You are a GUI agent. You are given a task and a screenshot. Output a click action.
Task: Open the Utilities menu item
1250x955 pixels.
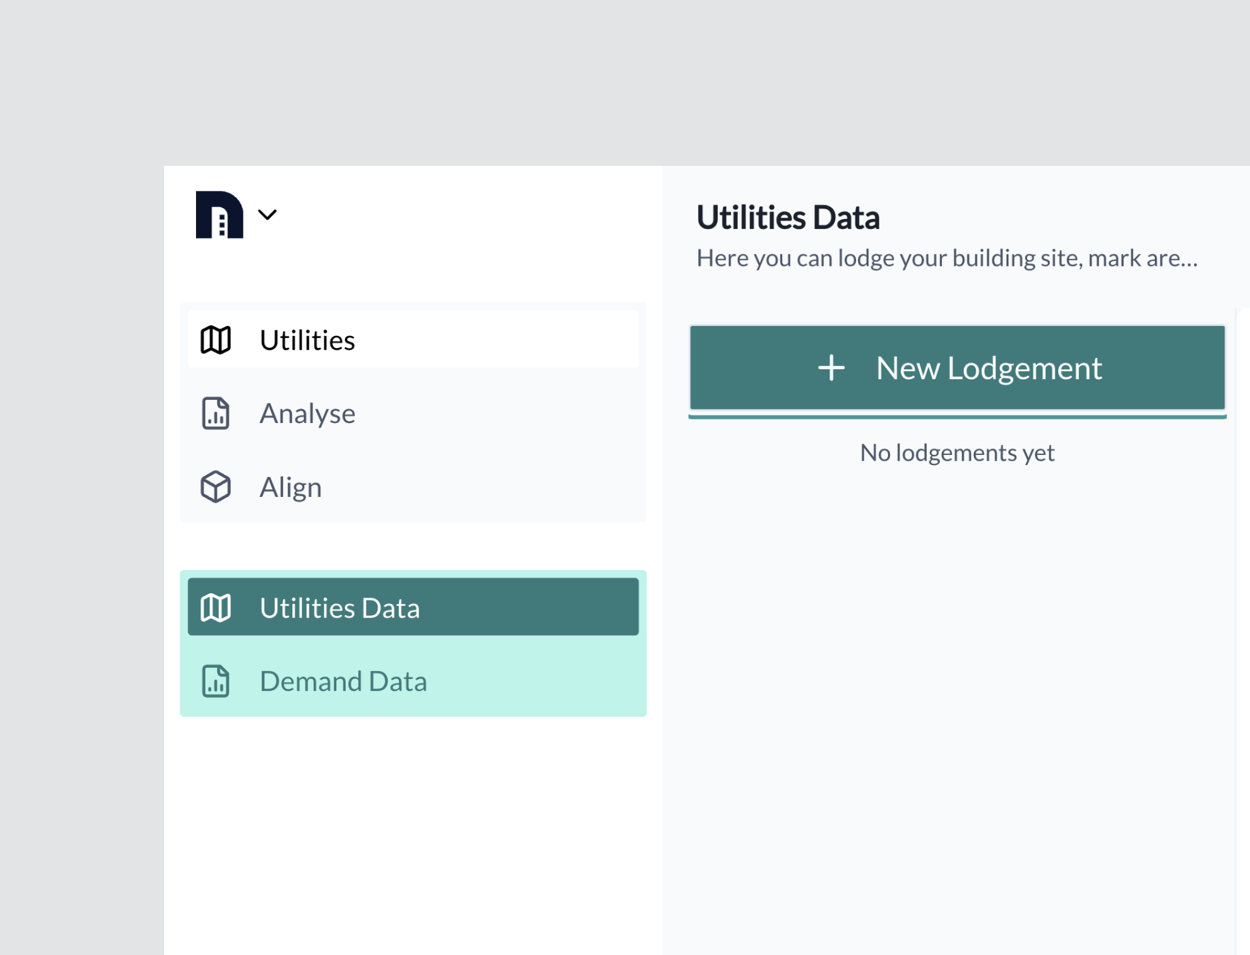point(307,340)
